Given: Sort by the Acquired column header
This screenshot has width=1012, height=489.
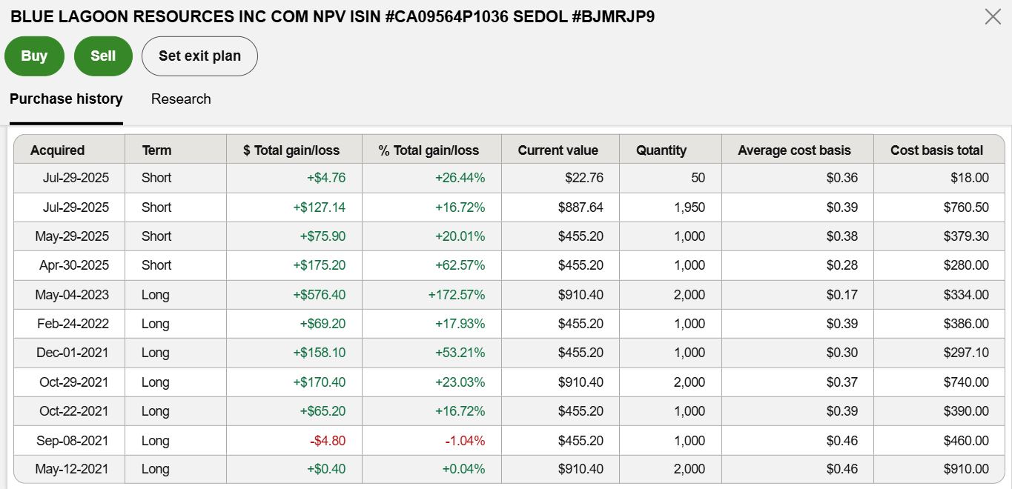Looking at the screenshot, I should pos(58,150).
